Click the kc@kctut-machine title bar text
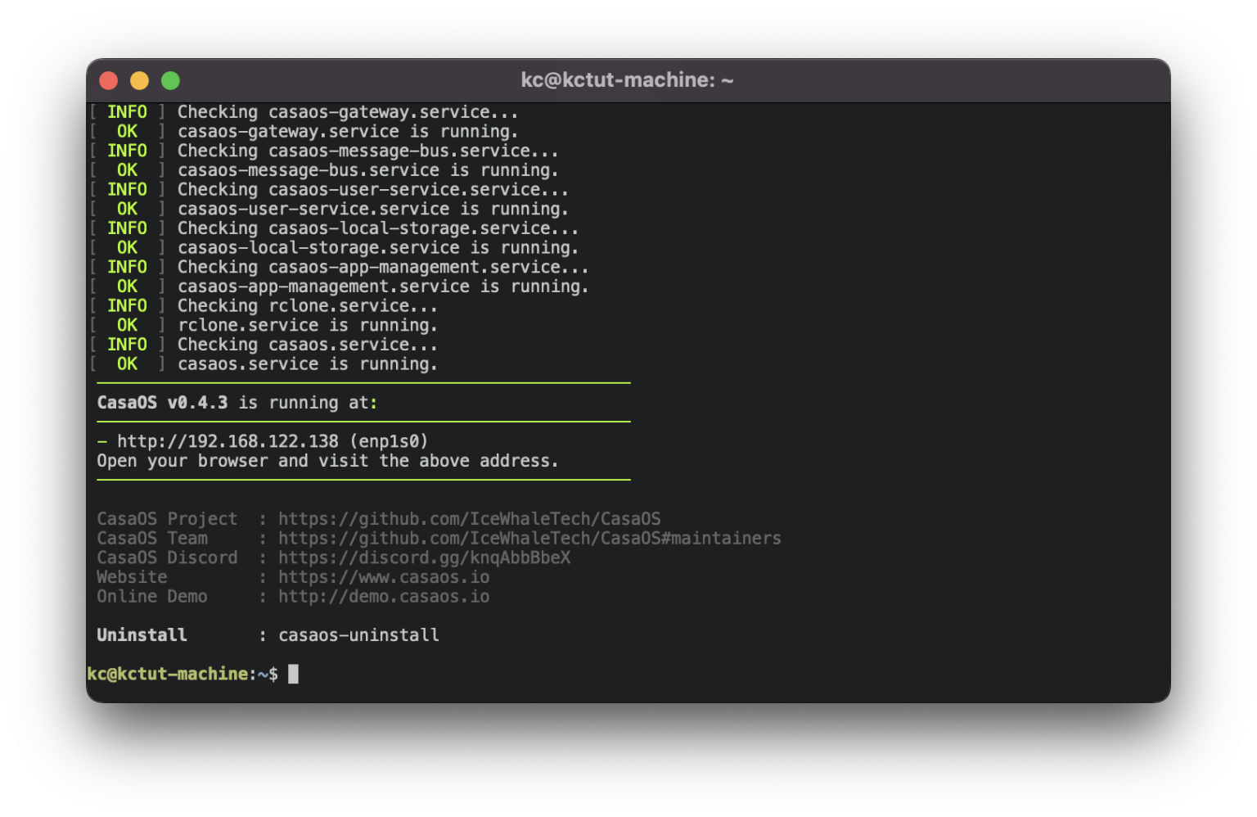The image size is (1257, 817). click(x=627, y=80)
